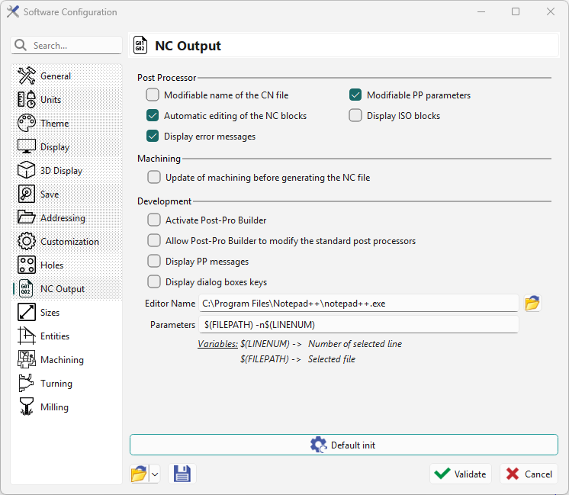This screenshot has width=569, height=495.
Task: Select the Theme palette icon
Action: coord(27,124)
